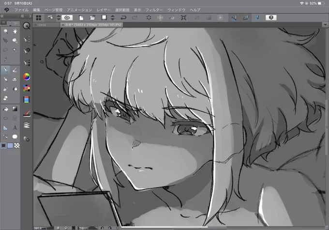Click zoom out magnifier in status bar
Viewport: 329px width, 230px height.
tap(58, 228)
